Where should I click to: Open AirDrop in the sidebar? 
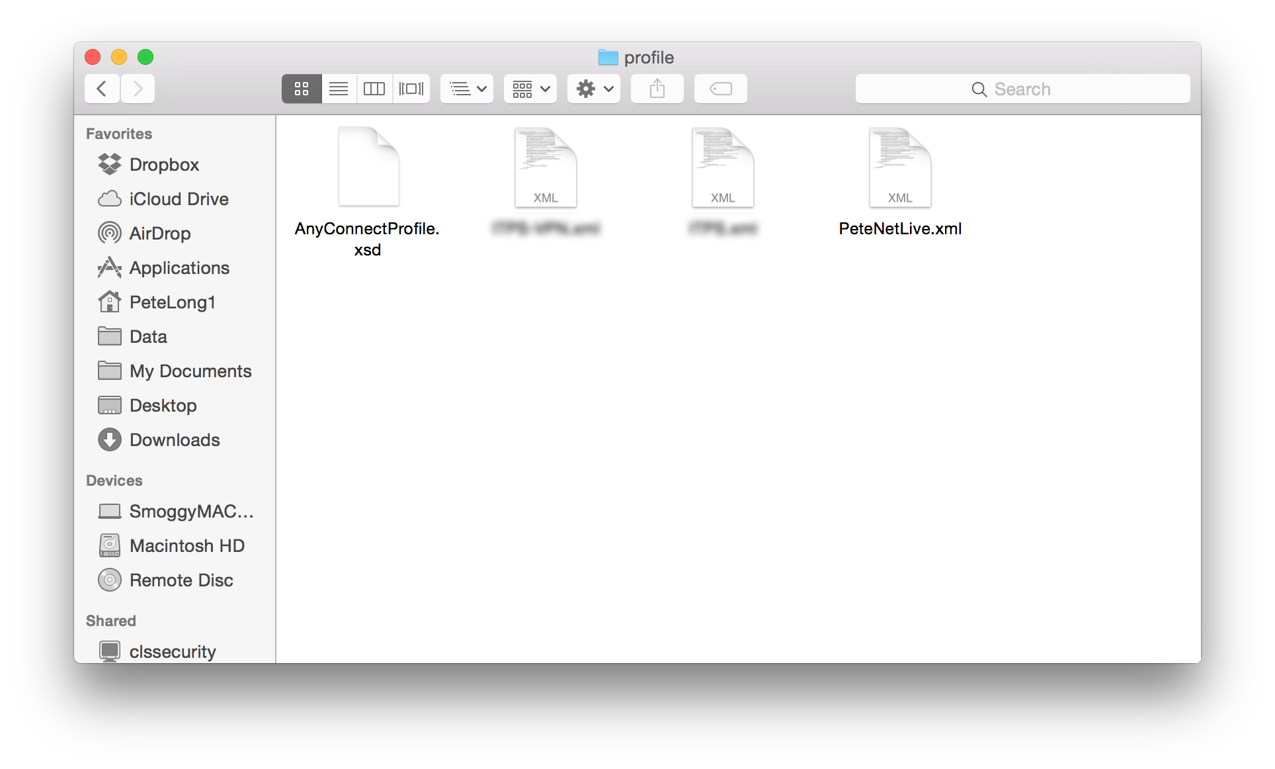tap(175, 233)
